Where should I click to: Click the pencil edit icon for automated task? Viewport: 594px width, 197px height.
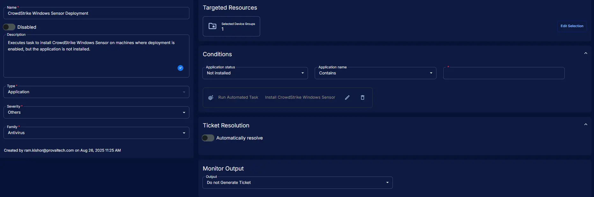click(x=347, y=97)
